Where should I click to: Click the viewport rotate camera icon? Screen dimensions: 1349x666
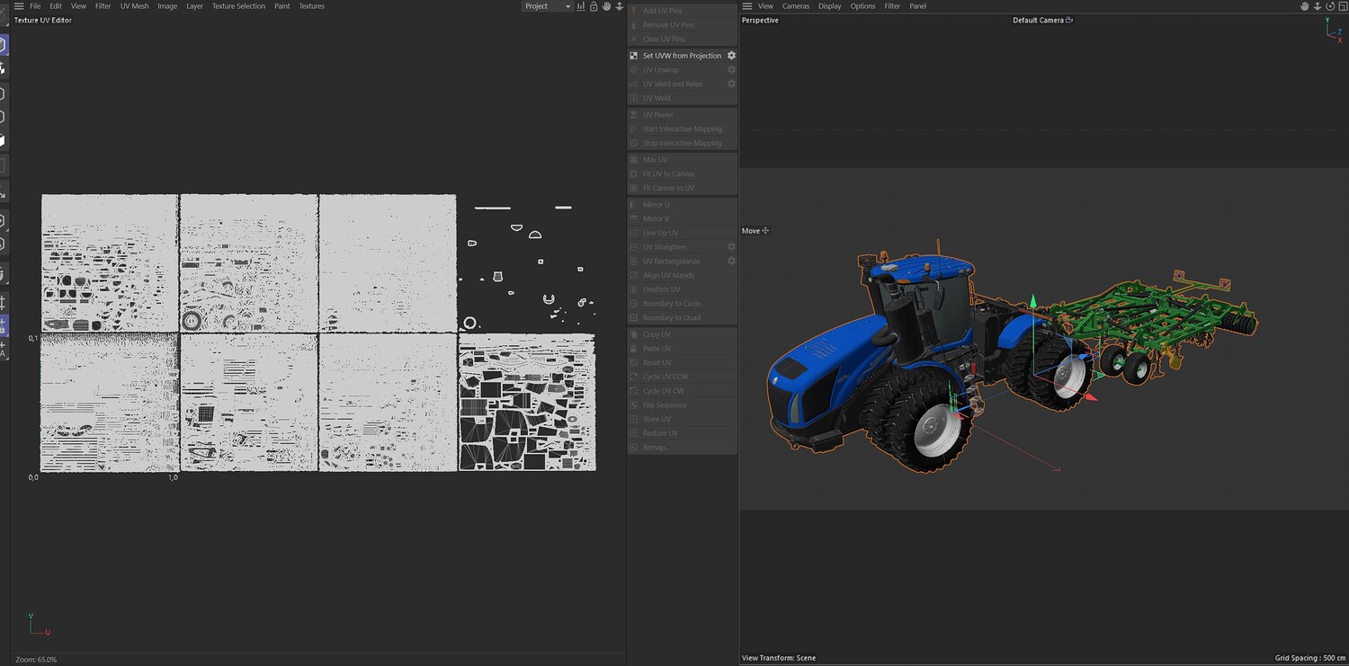click(x=1330, y=6)
